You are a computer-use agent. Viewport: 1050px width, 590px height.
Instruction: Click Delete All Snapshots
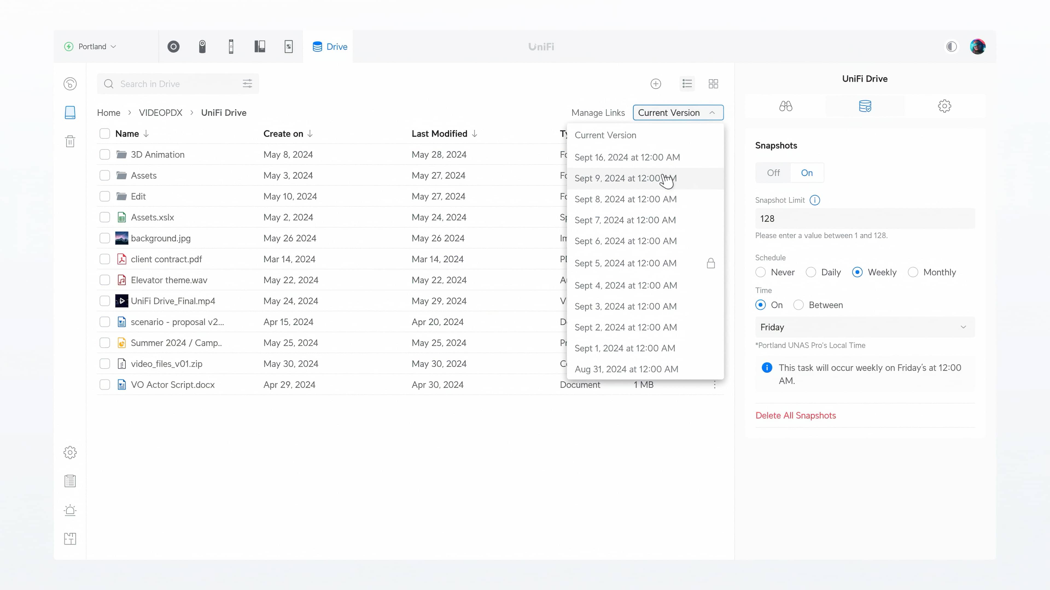click(x=796, y=415)
